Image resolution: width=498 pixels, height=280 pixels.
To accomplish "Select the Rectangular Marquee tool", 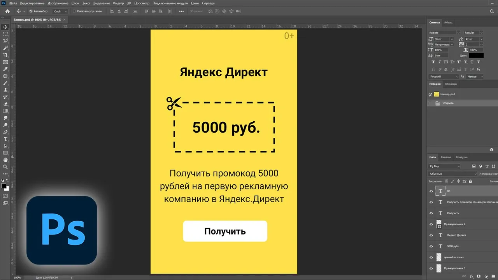I will [5, 34].
